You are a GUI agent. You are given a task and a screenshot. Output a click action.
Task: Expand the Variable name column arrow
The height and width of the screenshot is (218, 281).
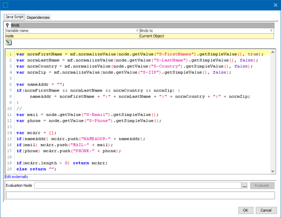pyautogui.click(x=137, y=31)
